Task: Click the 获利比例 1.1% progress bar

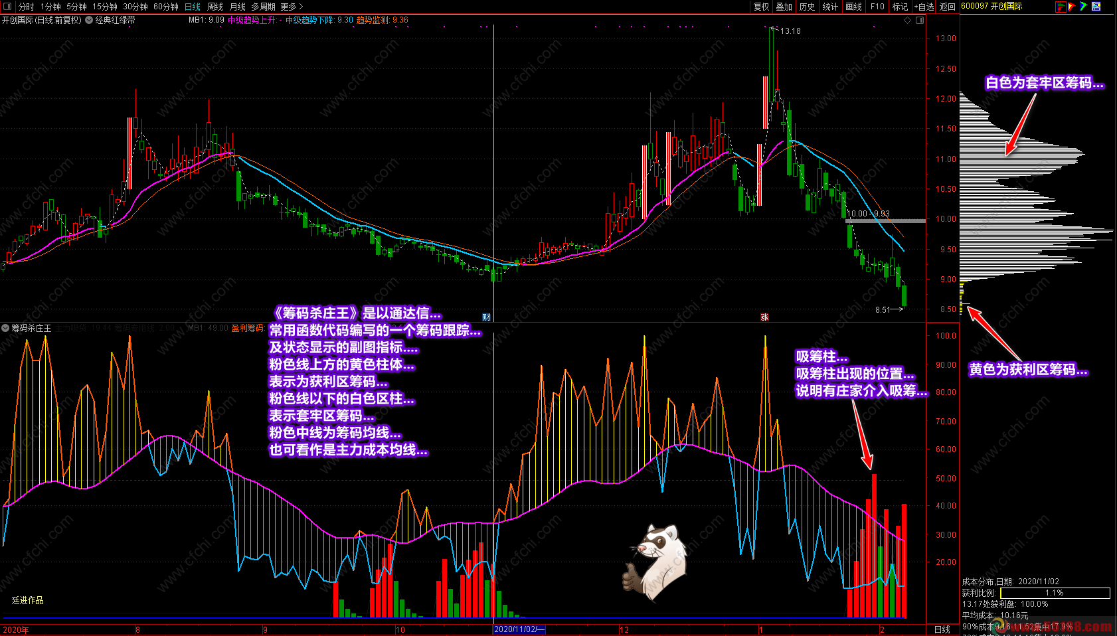Action: 1055,593
